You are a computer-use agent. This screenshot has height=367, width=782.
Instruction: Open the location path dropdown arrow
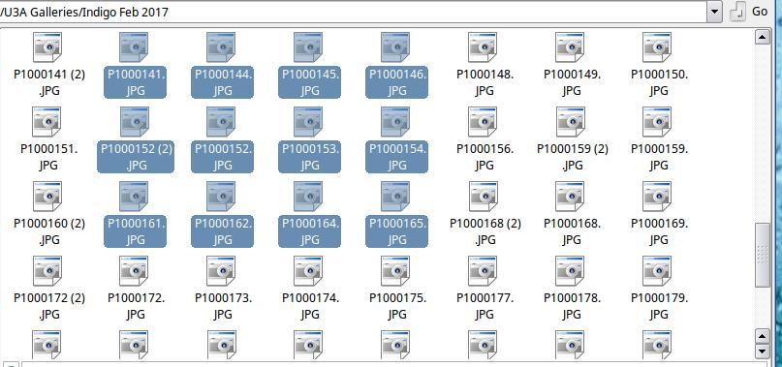click(x=715, y=12)
